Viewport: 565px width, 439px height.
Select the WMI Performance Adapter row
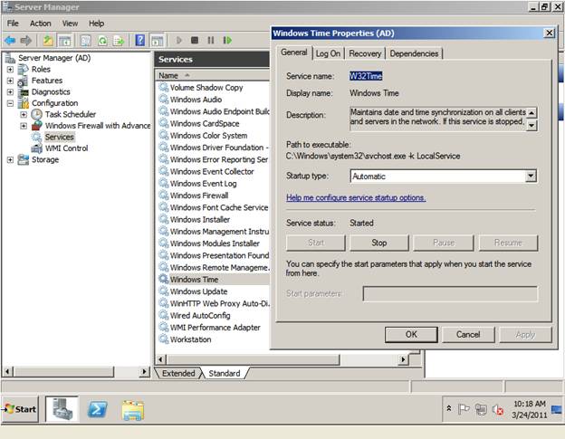(215, 328)
